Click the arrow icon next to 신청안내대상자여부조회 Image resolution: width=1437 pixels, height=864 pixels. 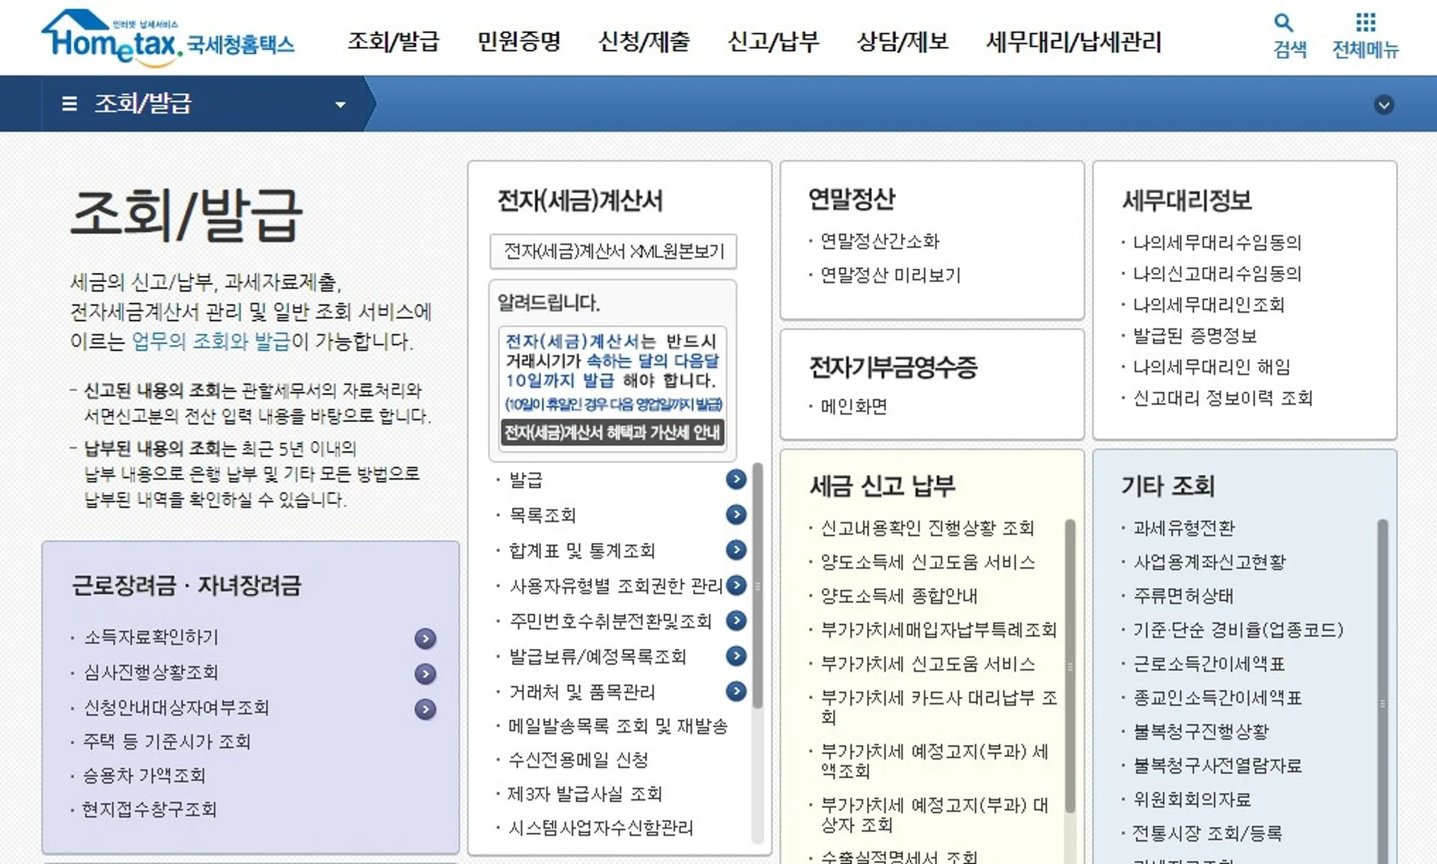coord(424,708)
